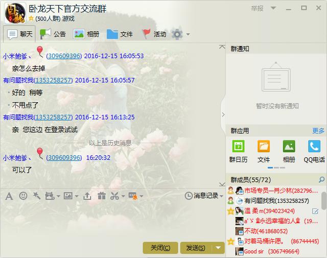Image resolution: width=327 pixels, height=258 pixels.
Task: Open the emoji smiley picker
Action: pyautogui.click(x=23, y=196)
